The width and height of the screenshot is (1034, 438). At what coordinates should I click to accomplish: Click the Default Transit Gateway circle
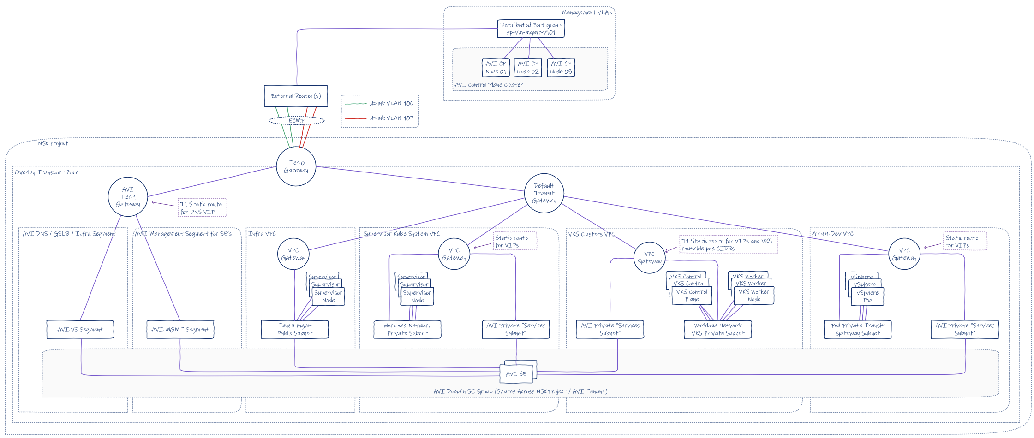(544, 193)
